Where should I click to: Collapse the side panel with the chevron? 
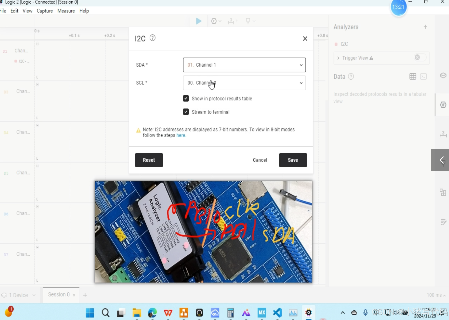click(441, 160)
